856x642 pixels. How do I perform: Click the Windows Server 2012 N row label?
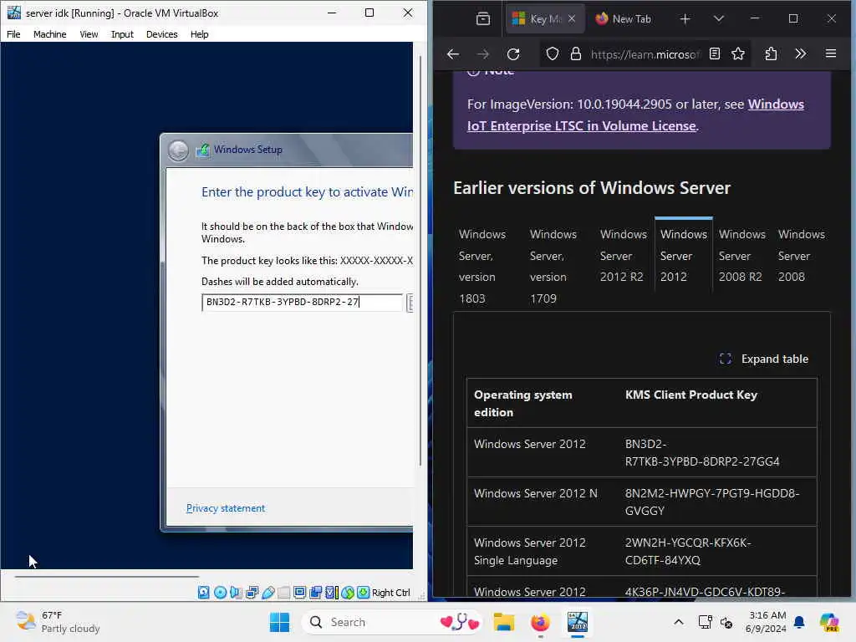click(x=536, y=493)
